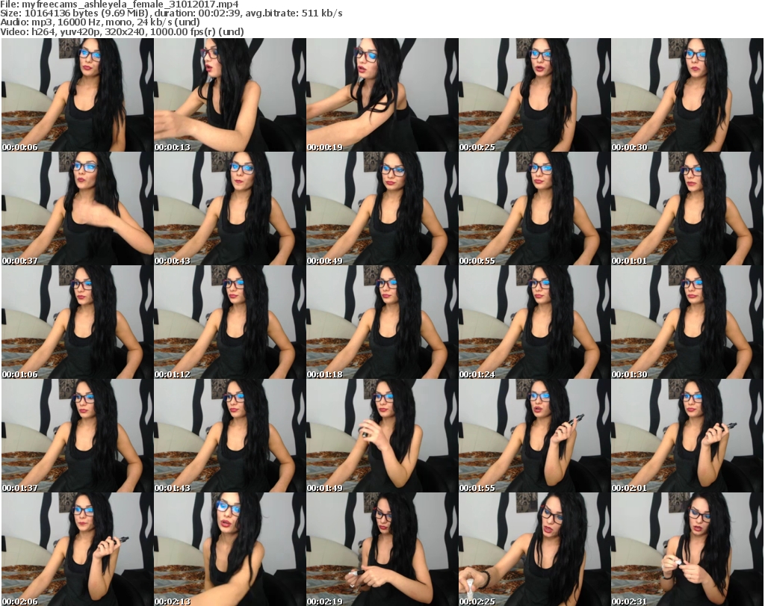Choose the preview frame marked 00:01:49
The image size is (765, 606).
click(382, 436)
